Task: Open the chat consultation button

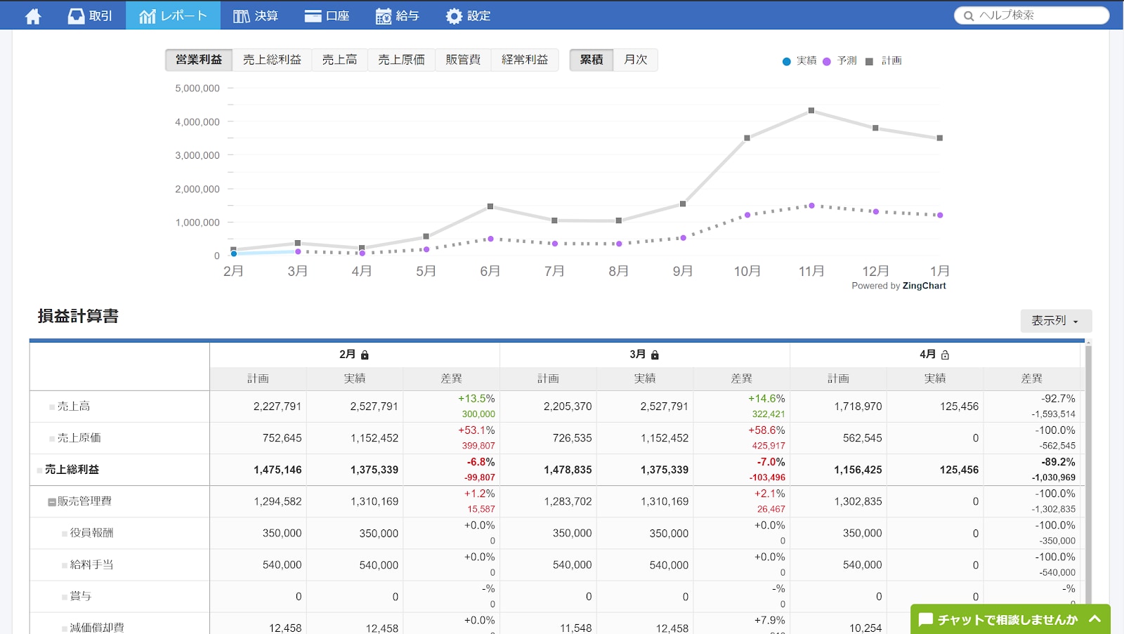Action: (x=1010, y=619)
